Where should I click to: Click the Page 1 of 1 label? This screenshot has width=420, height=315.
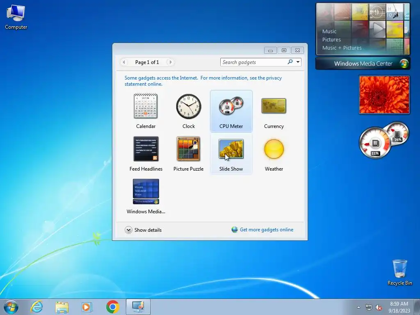pyautogui.click(x=147, y=62)
